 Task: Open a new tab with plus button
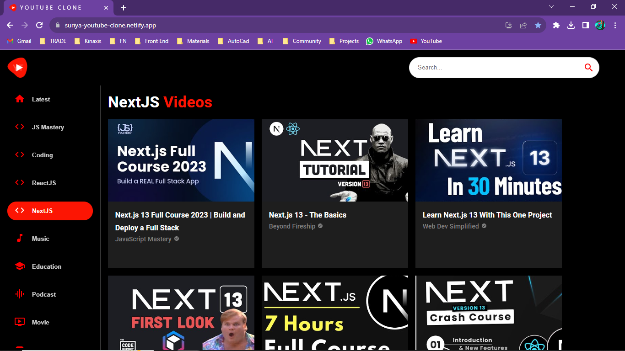[124, 8]
